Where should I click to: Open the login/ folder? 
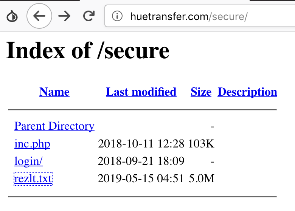point(28,161)
